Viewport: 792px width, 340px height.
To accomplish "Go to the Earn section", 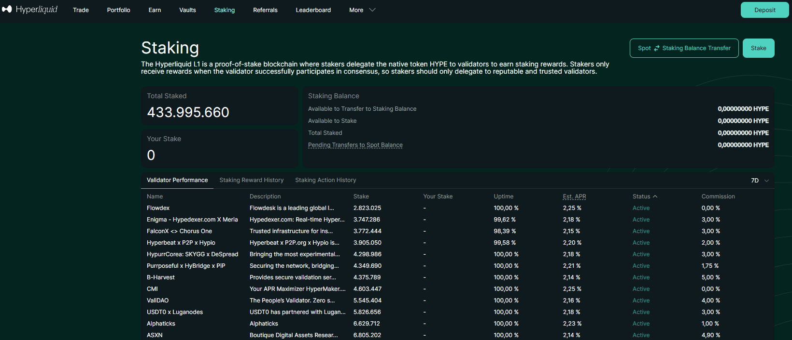I will [155, 10].
